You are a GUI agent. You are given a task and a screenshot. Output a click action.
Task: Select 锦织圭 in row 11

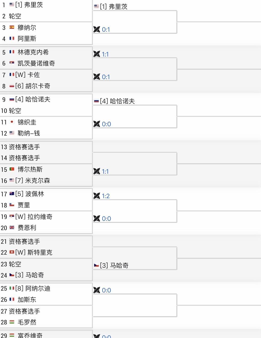click(27, 122)
